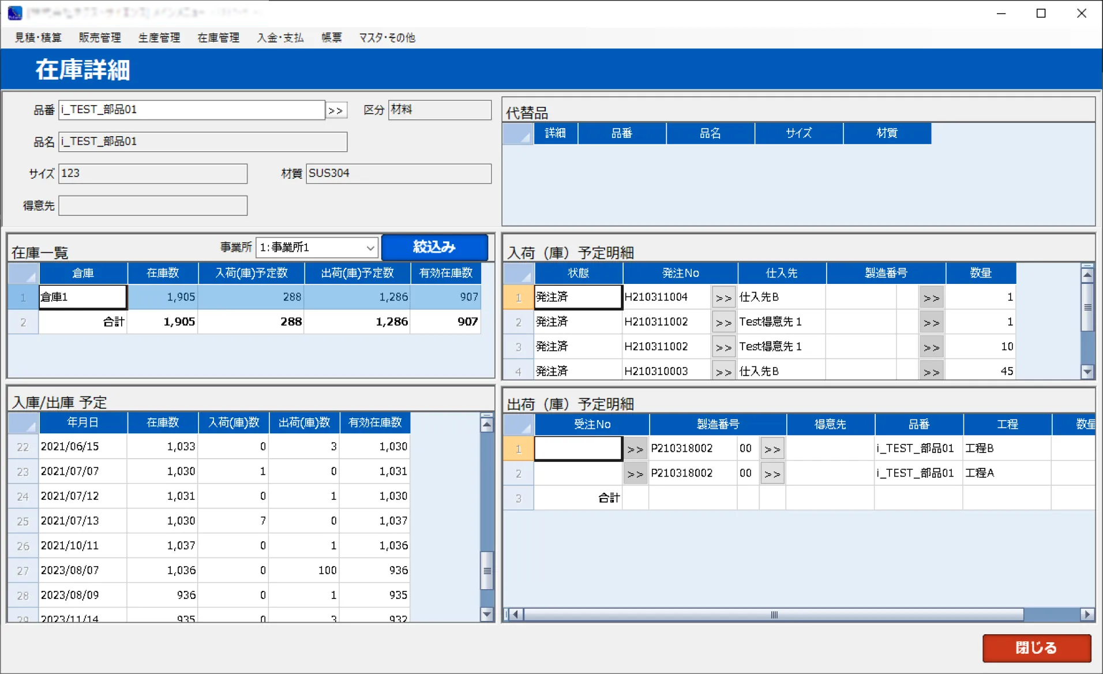Click the 得意先 field

(153, 205)
